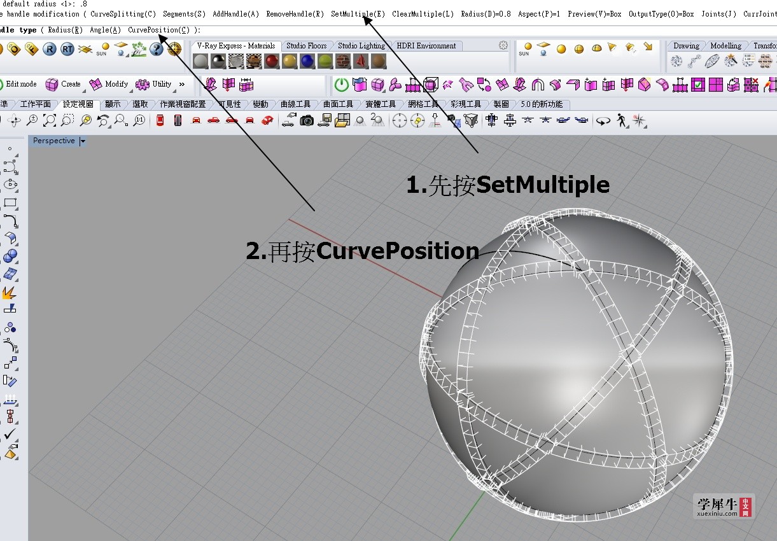777x541 pixels.
Task: Select the control point curve tool
Action: tap(10, 167)
